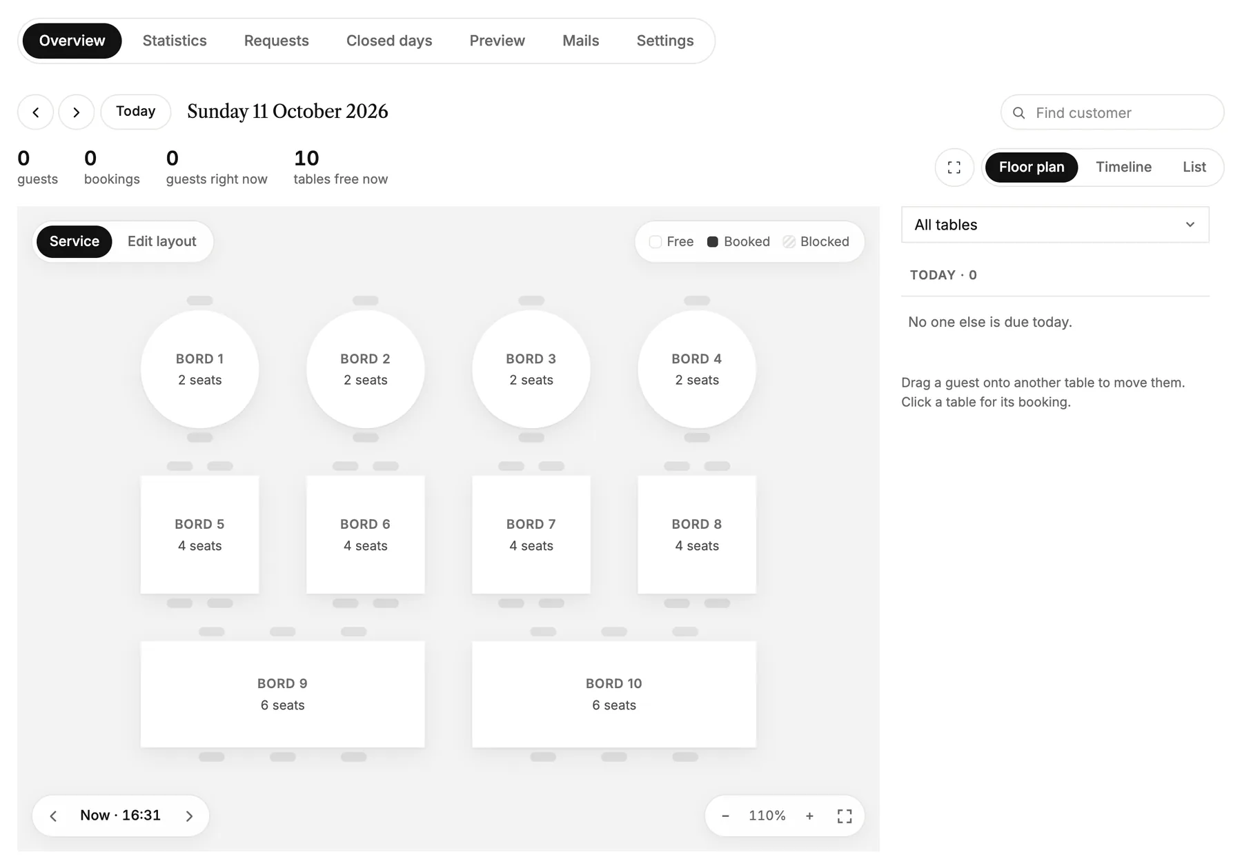Viewport: 1242px width, 868px height.
Task: Jump to Today's date
Action: 136,112
